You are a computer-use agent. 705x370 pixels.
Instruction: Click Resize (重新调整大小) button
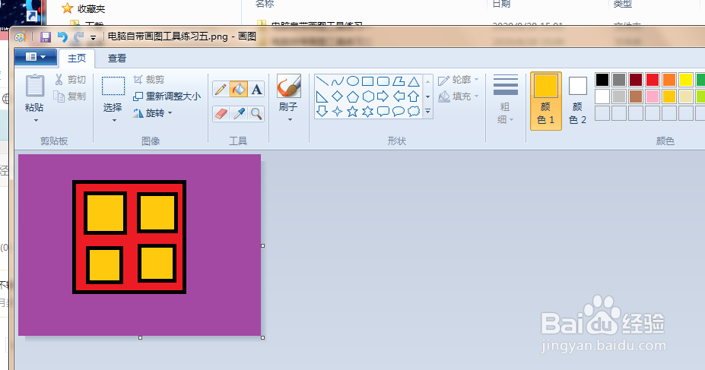(167, 96)
